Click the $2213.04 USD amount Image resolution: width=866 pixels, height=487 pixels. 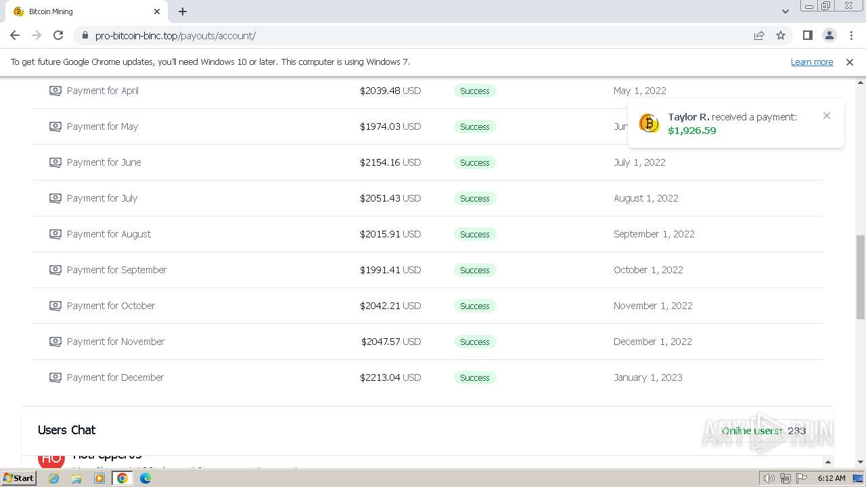tap(390, 377)
